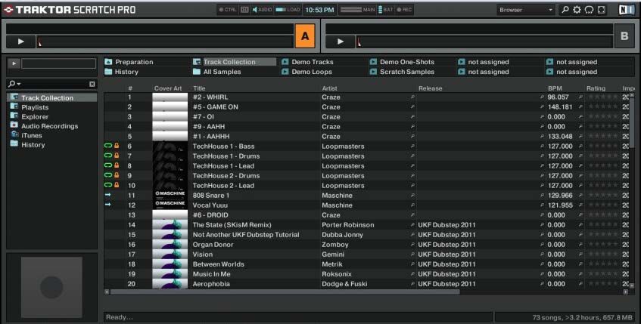Image resolution: width=641 pixels, height=324 pixels.
Task: Toggle the fullscreen icon in the header
Action: [601, 10]
